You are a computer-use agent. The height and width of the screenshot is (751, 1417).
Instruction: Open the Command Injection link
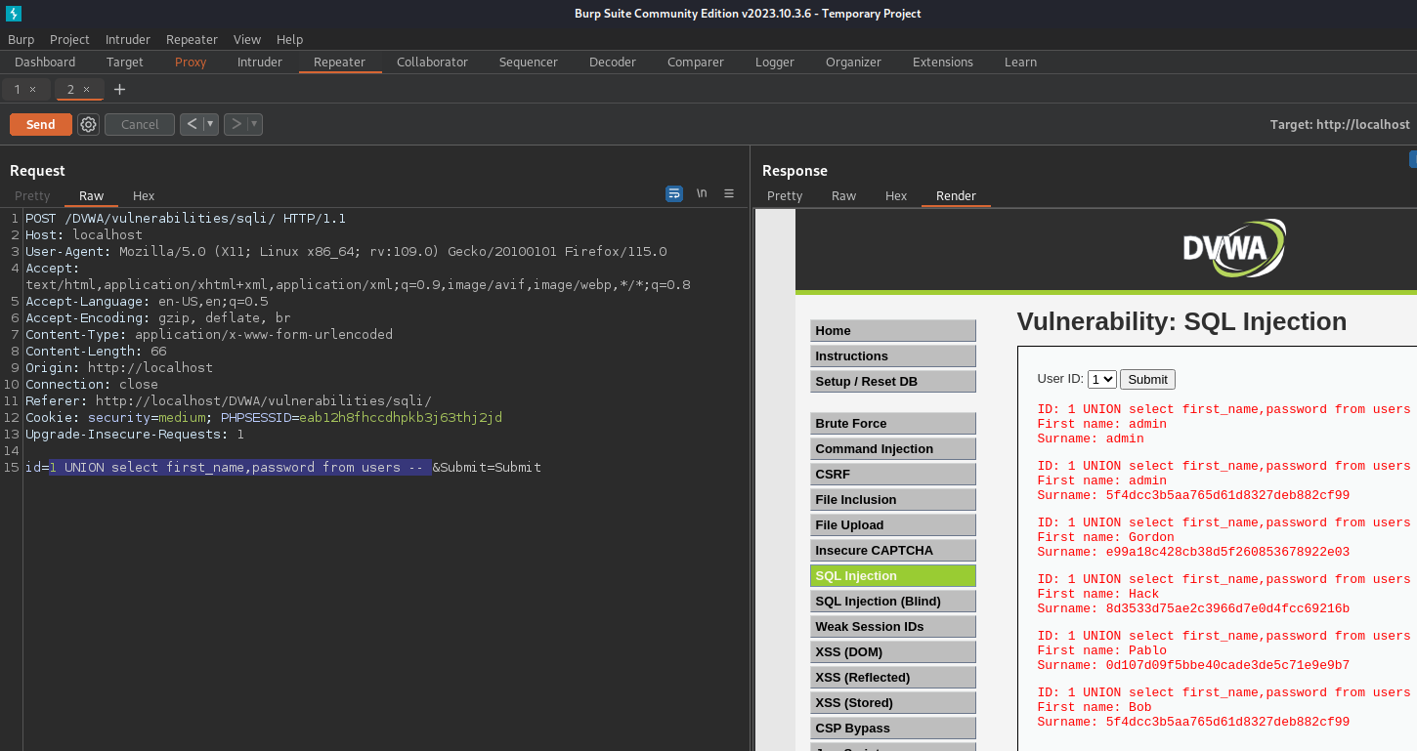click(893, 448)
